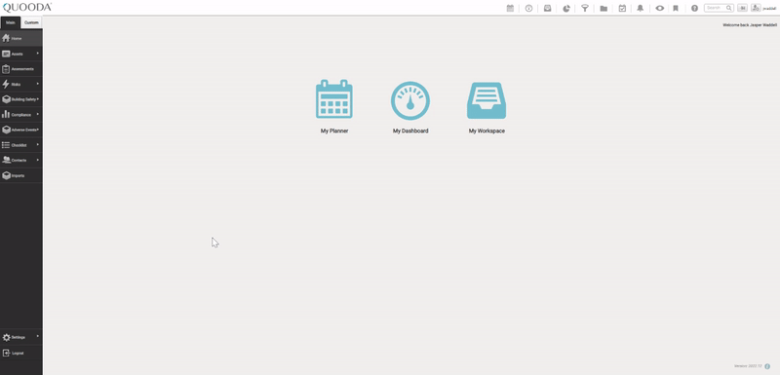
Task: Switch to the Main sidebar tab
Action: 11,22
